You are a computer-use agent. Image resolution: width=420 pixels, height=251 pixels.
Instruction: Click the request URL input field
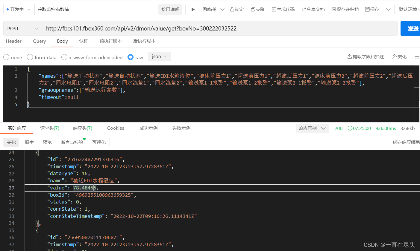220,28
